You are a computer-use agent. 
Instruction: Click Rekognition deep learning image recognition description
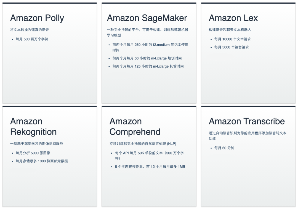pyautogui.click(x=37, y=144)
